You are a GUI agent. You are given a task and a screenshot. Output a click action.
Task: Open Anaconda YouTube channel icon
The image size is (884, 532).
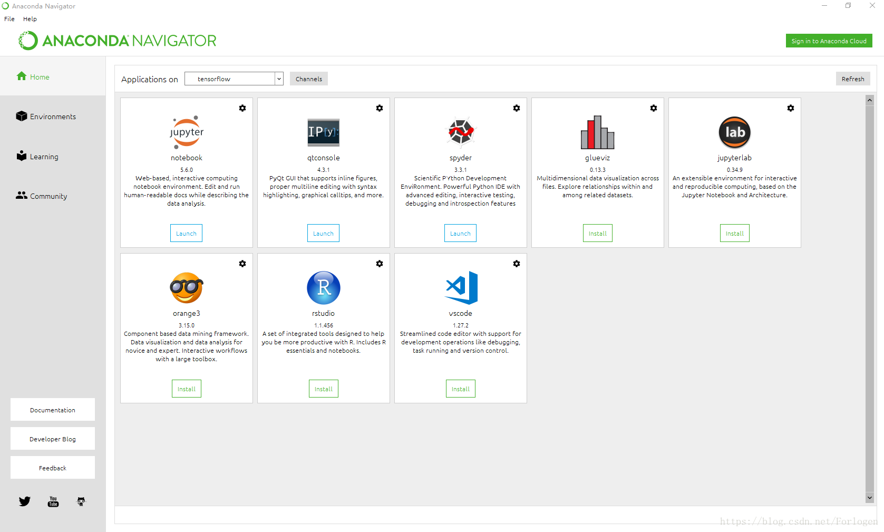coord(53,501)
